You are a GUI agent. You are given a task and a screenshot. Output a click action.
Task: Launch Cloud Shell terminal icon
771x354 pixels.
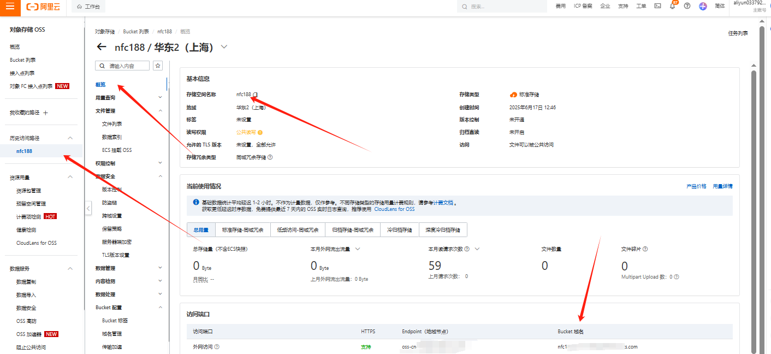657,6
